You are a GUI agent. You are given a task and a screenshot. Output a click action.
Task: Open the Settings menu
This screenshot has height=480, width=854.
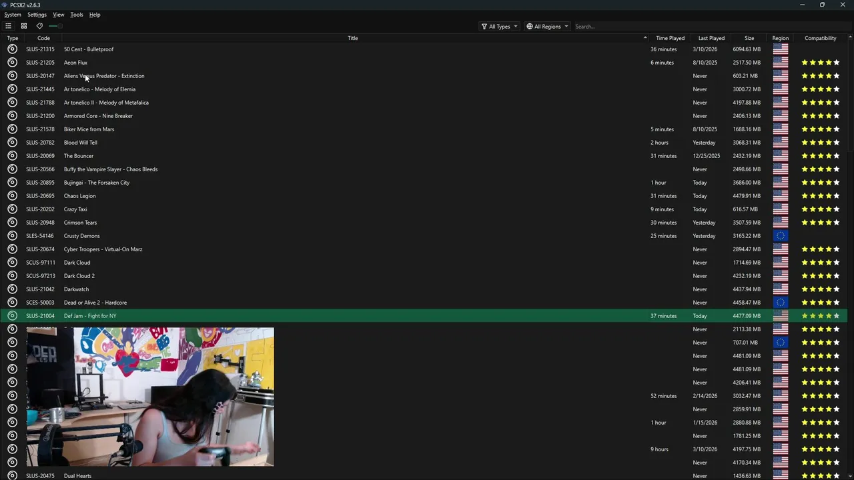(x=37, y=15)
